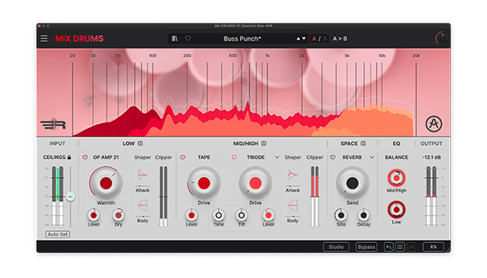487x278 pixels.
Task: Toggle the OP AMP 21 power button
Action: [86, 158]
